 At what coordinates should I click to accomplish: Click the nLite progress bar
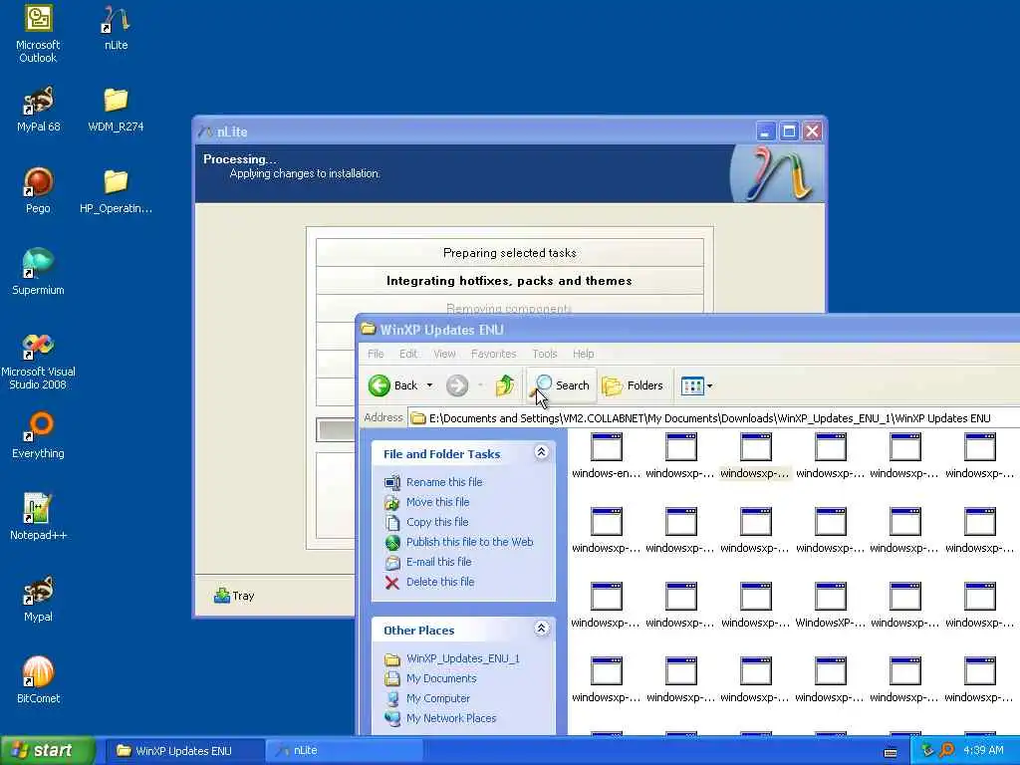coord(336,429)
